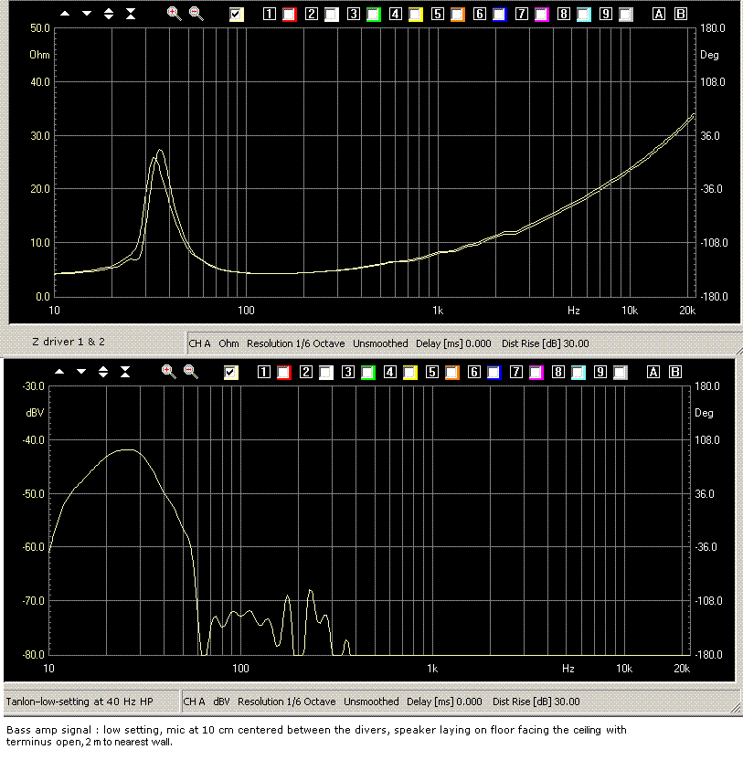Screen dimensions: 743x781
Task: Toggle white overlay 2 checkbox in bottom graph
Action: (325, 372)
